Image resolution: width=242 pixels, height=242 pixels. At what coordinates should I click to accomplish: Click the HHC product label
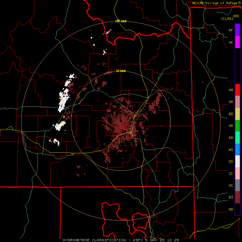(x=236, y=16)
